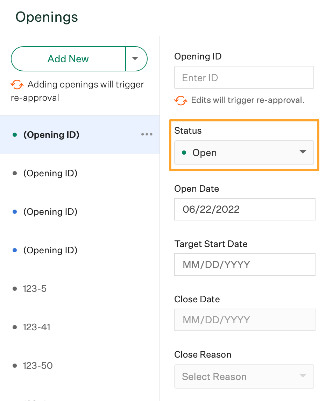Screen dimensions: 326x401
Task: Select the second (Opening ID) entry
Action: 50,173
